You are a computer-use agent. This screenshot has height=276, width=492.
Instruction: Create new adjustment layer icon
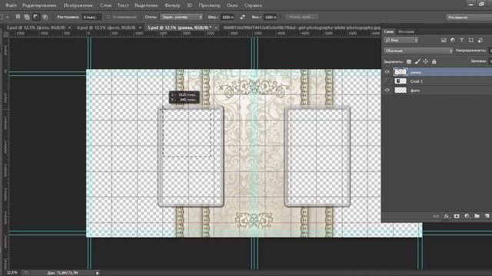(x=467, y=216)
